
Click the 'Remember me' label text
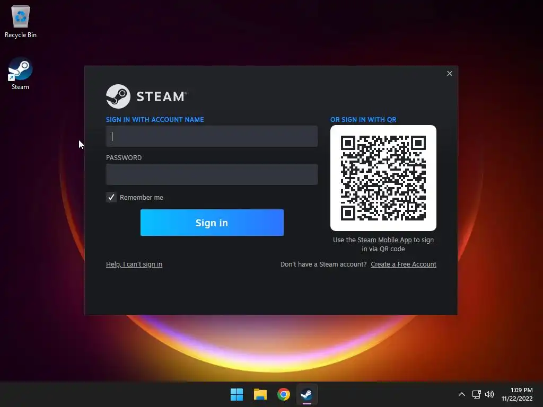pos(141,197)
